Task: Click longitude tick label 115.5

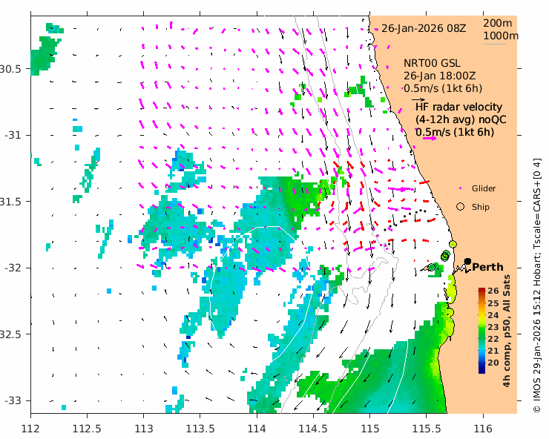Action: pyautogui.click(x=427, y=429)
